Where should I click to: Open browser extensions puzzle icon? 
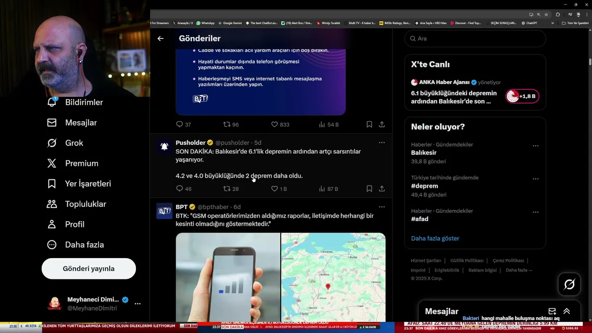click(558, 14)
